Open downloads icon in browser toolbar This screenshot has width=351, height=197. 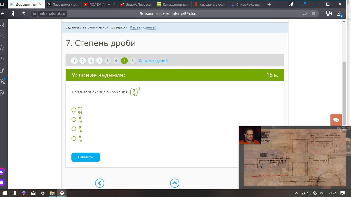tap(339, 14)
